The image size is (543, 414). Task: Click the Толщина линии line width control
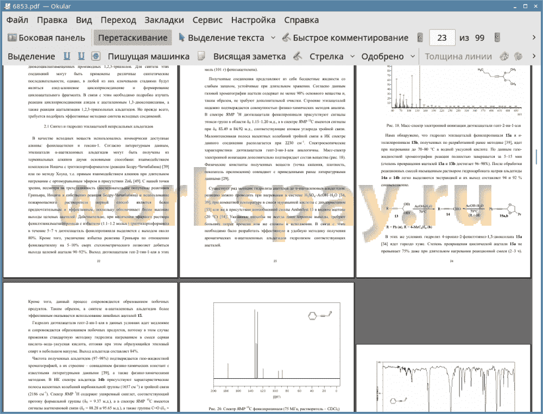[458, 56]
